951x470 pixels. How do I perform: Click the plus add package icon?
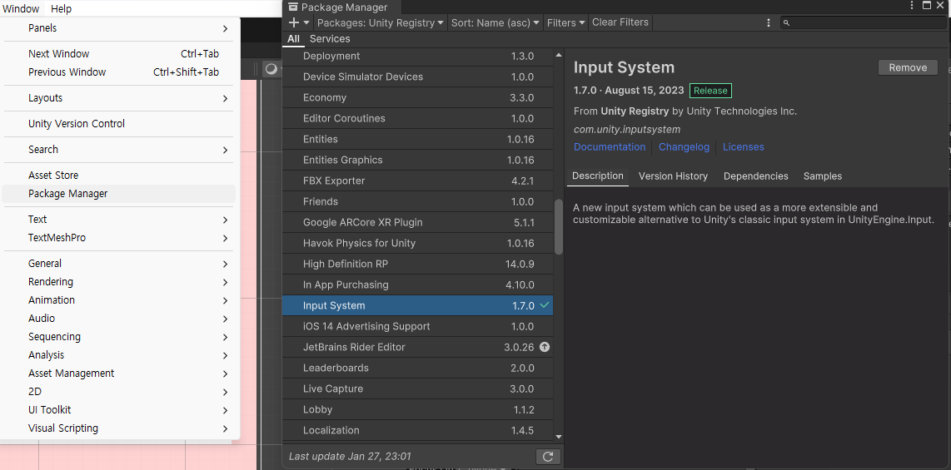click(294, 22)
